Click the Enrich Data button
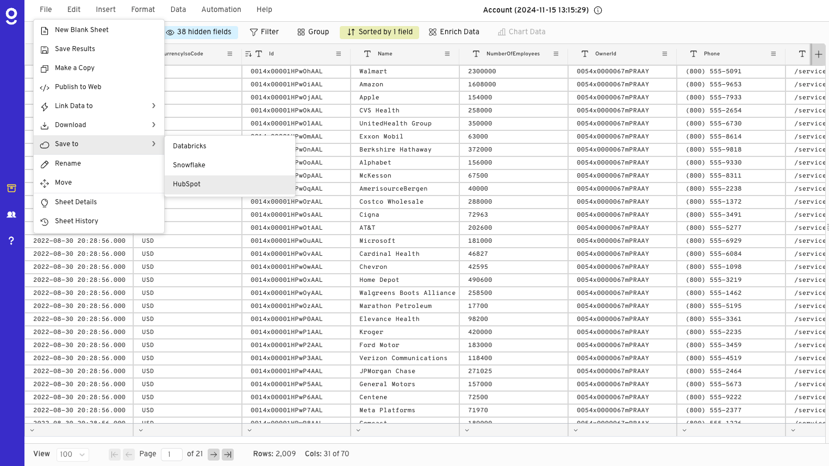The width and height of the screenshot is (829, 466). pyautogui.click(x=454, y=32)
